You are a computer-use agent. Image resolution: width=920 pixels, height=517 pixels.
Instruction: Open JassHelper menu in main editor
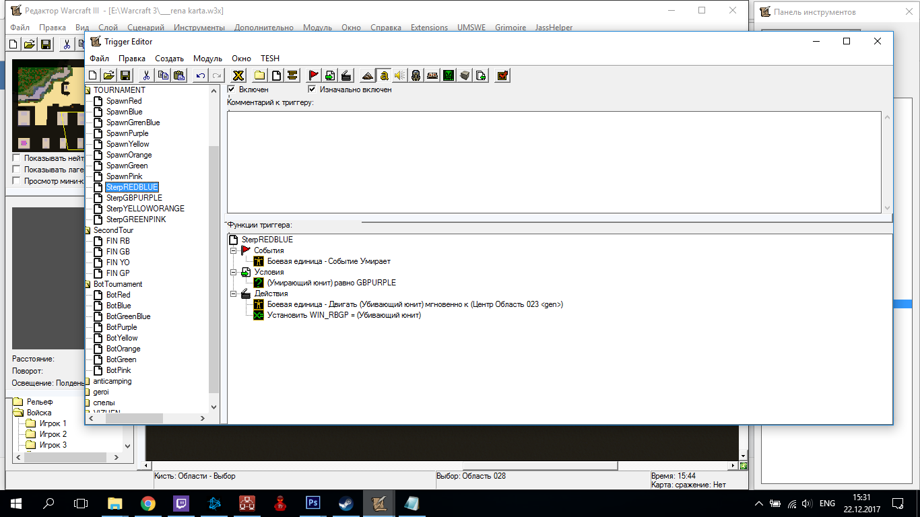click(554, 28)
